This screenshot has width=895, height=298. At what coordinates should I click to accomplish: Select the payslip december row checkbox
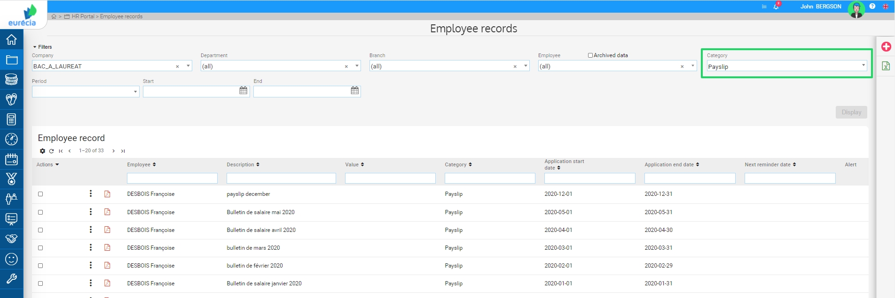click(x=40, y=194)
